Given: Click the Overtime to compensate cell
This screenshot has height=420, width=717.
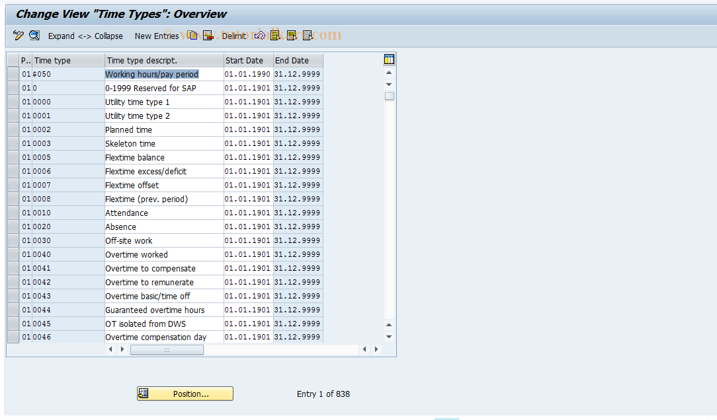Looking at the screenshot, I should [x=164, y=268].
